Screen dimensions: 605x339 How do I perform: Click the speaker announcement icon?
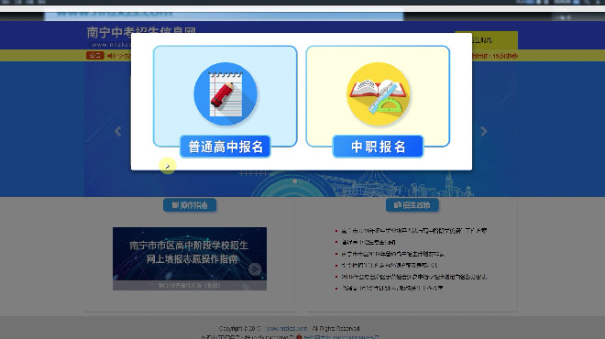pyautogui.click(x=111, y=56)
